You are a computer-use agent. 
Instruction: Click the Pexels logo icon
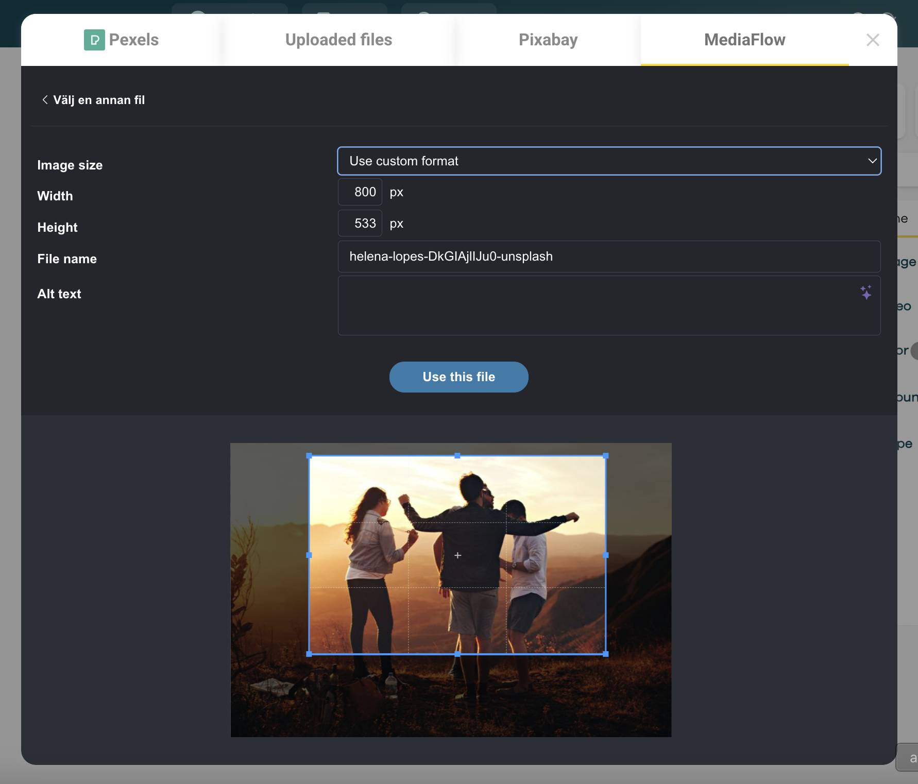click(94, 40)
